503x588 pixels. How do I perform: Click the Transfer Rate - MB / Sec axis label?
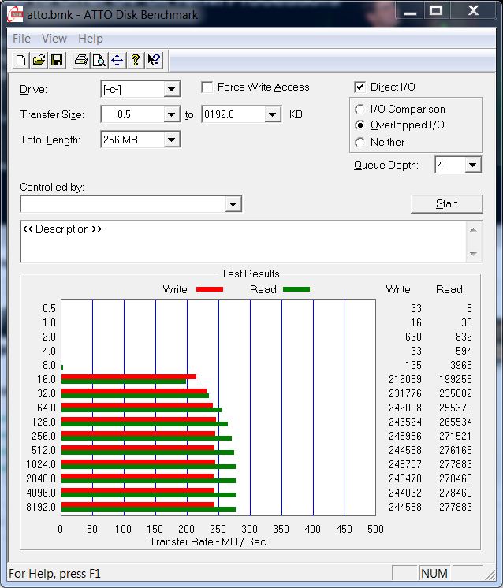[207, 541]
